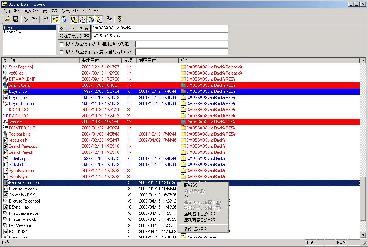The height and width of the screenshot is (247, 368).
Task: Click the yellow question mark help icon
Action: pos(119,19)
